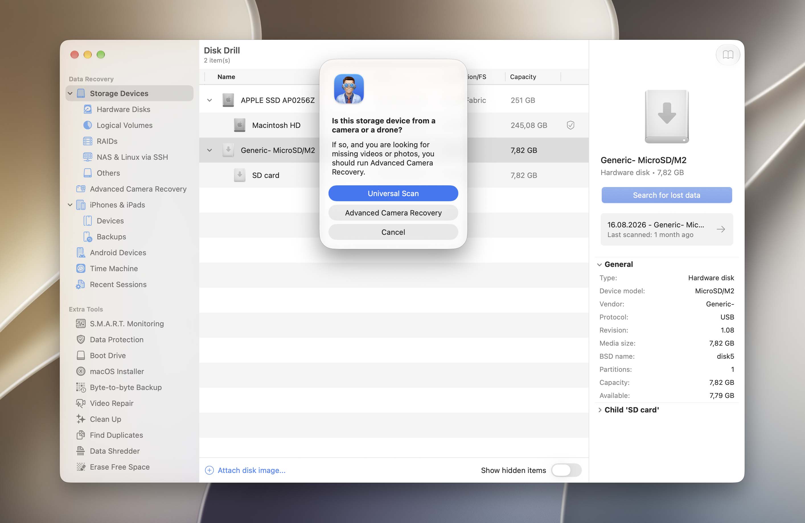Open the help book icon

728,55
